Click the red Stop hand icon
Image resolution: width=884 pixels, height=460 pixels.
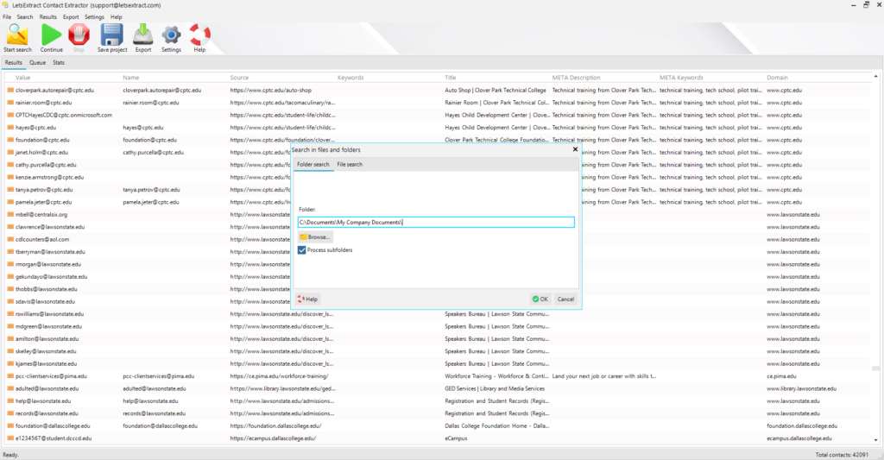pyautogui.click(x=79, y=35)
